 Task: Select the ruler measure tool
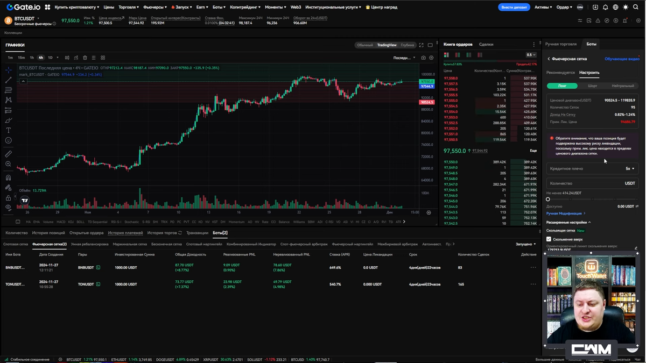pos(8,154)
